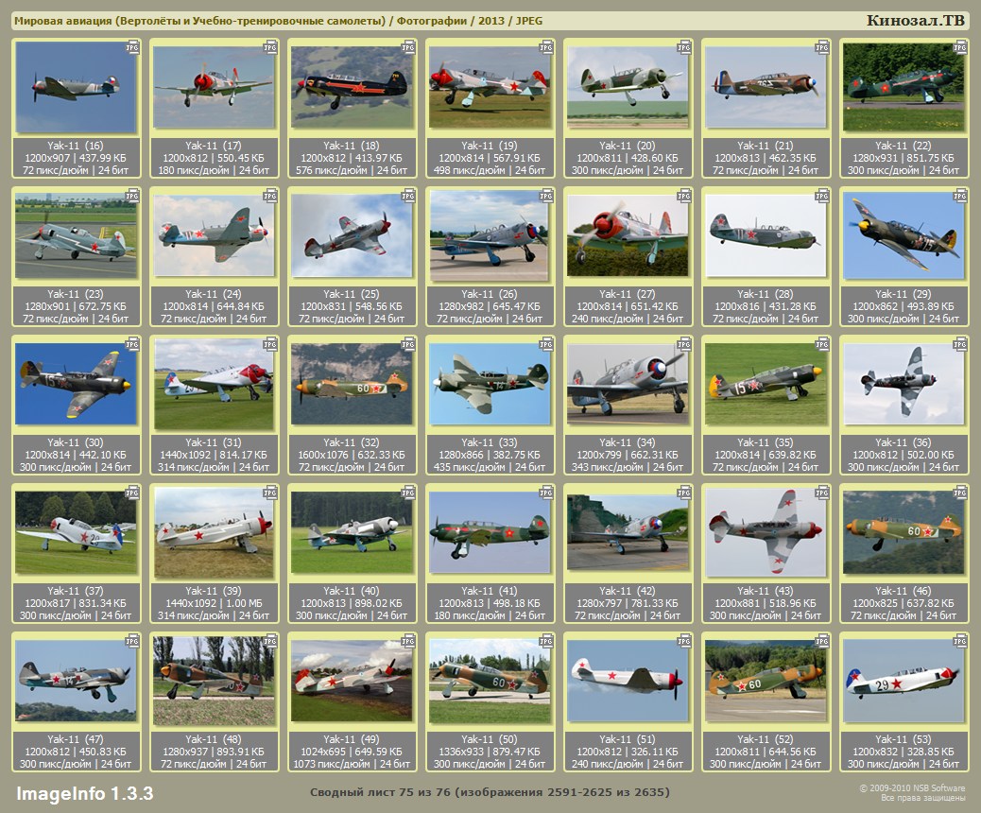This screenshot has height=813, width=981.
Task: Open Yak-11 (18) black plane thumbnail
Action: (352, 87)
